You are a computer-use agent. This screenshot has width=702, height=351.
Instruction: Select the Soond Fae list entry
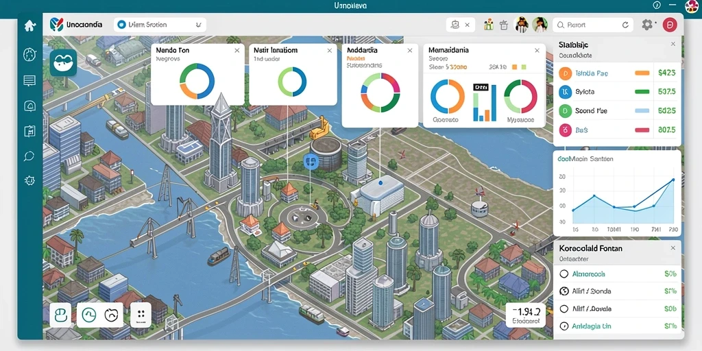(x=618, y=110)
